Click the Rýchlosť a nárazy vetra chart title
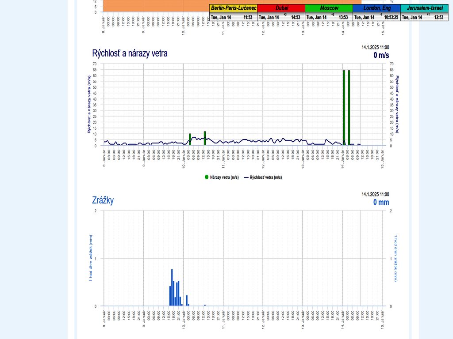Screen dimensions: 453x339 point(130,53)
